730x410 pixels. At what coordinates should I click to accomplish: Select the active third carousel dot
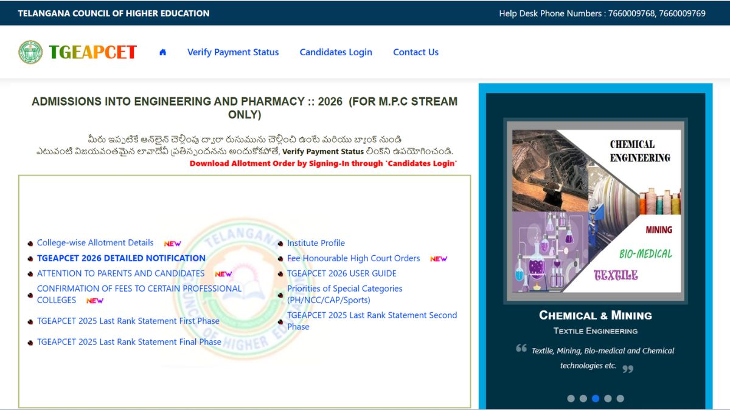[x=596, y=398]
